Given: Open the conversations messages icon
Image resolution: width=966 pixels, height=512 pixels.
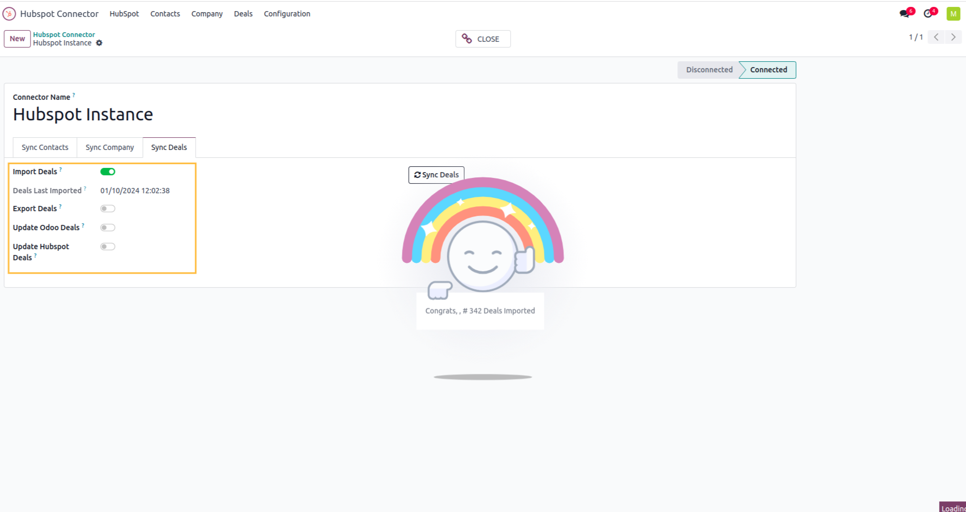Looking at the screenshot, I should pos(905,14).
